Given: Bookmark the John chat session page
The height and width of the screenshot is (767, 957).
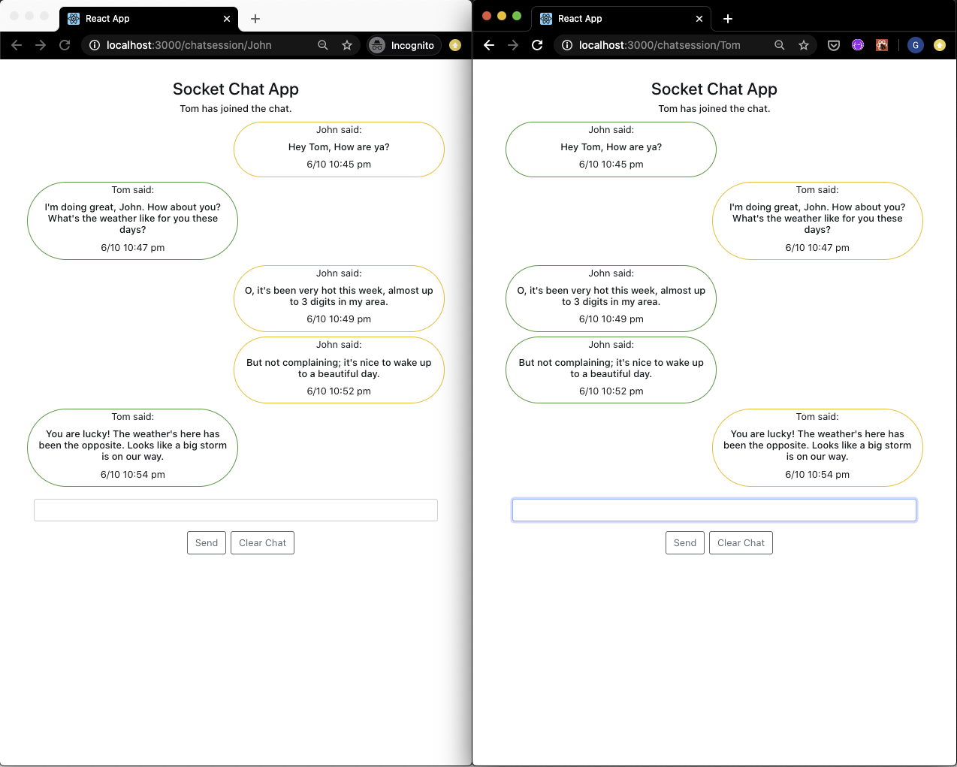Looking at the screenshot, I should click(x=347, y=45).
